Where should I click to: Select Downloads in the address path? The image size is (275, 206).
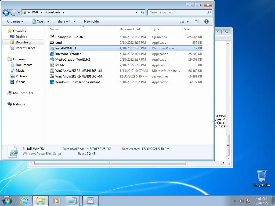coord(52,12)
